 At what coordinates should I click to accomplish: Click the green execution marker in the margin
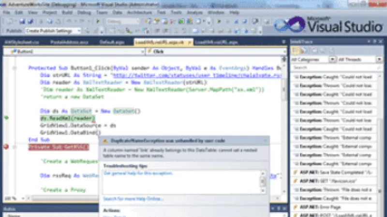(6, 118)
